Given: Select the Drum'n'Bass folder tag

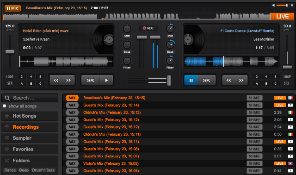Looking at the screenshot, I should pos(43,170).
